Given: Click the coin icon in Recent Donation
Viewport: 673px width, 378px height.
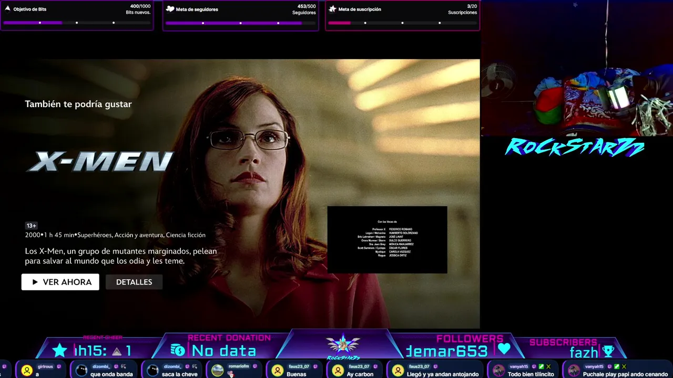Looking at the screenshot, I should (x=178, y=350).
